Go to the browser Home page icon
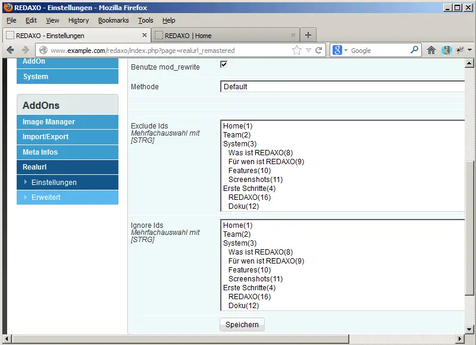The height and width of the screenshot is (345, 476). coord(431,50)
